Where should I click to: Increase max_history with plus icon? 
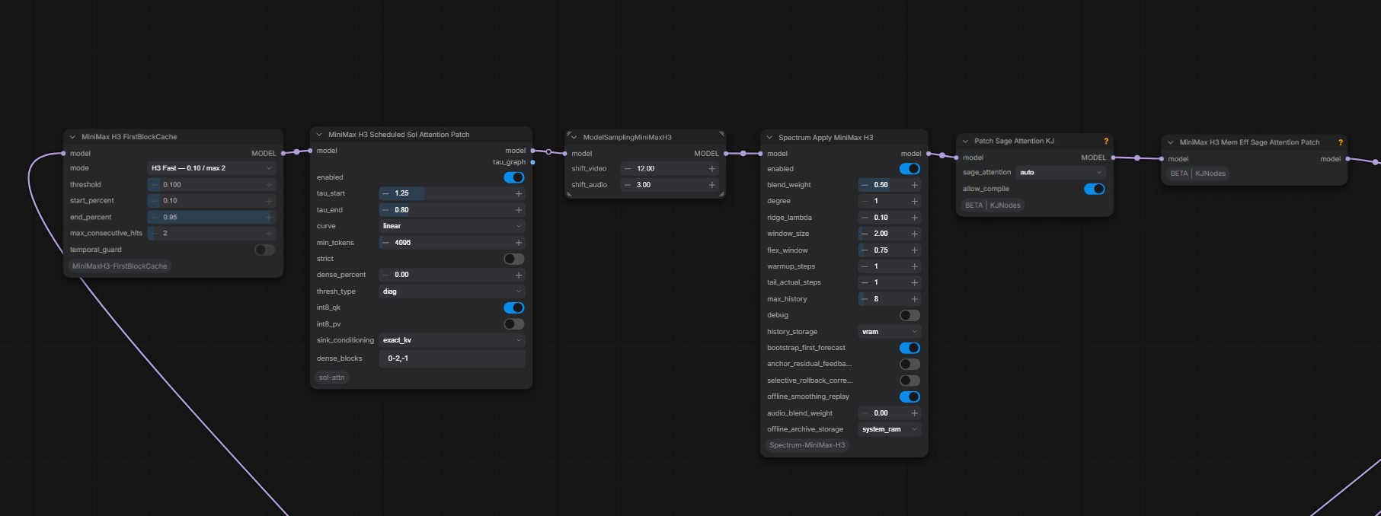point(914,299)
